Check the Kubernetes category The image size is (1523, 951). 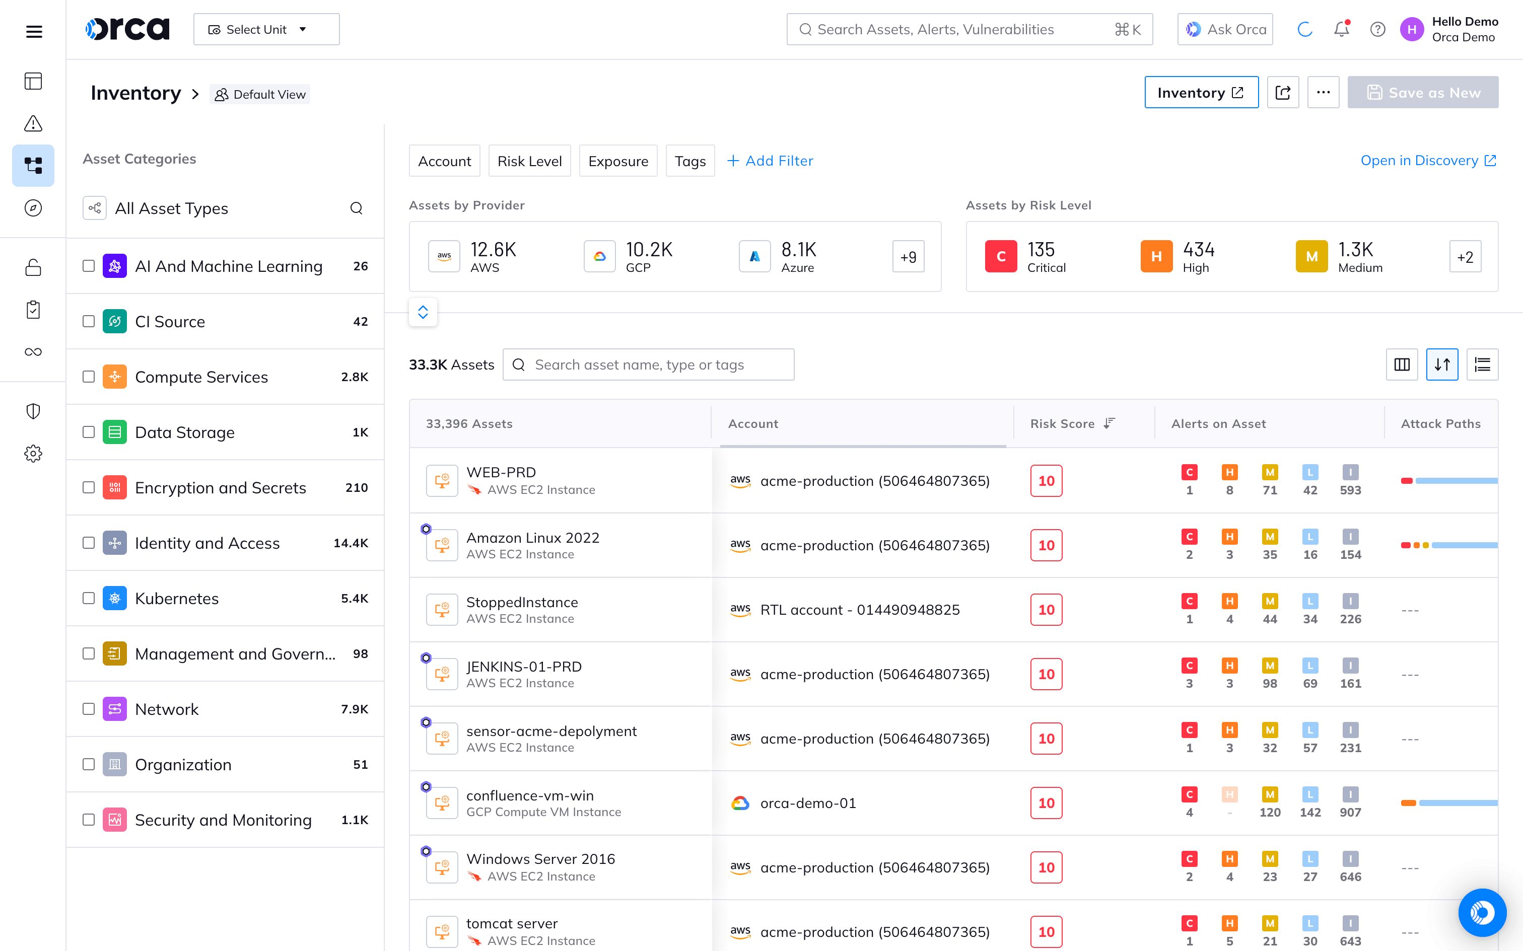[x=89, y=598]
